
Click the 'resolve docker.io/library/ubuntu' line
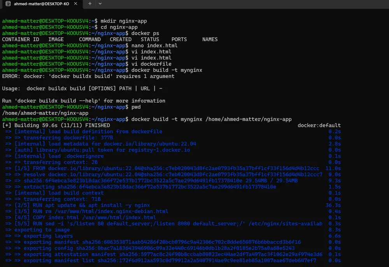164,175
